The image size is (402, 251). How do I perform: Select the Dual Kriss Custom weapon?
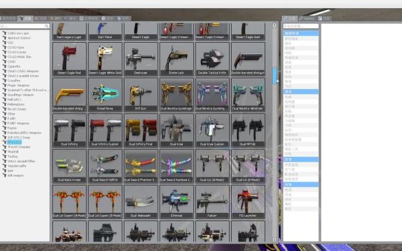[212, 131]
